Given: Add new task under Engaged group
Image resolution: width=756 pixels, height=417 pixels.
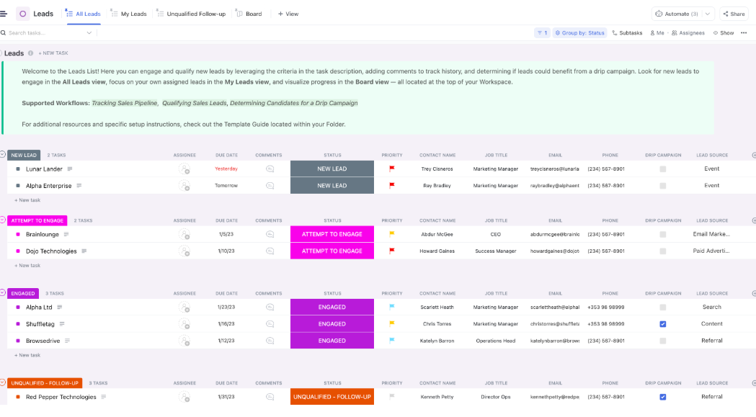Looking at the screenshot, I should 27,355.
